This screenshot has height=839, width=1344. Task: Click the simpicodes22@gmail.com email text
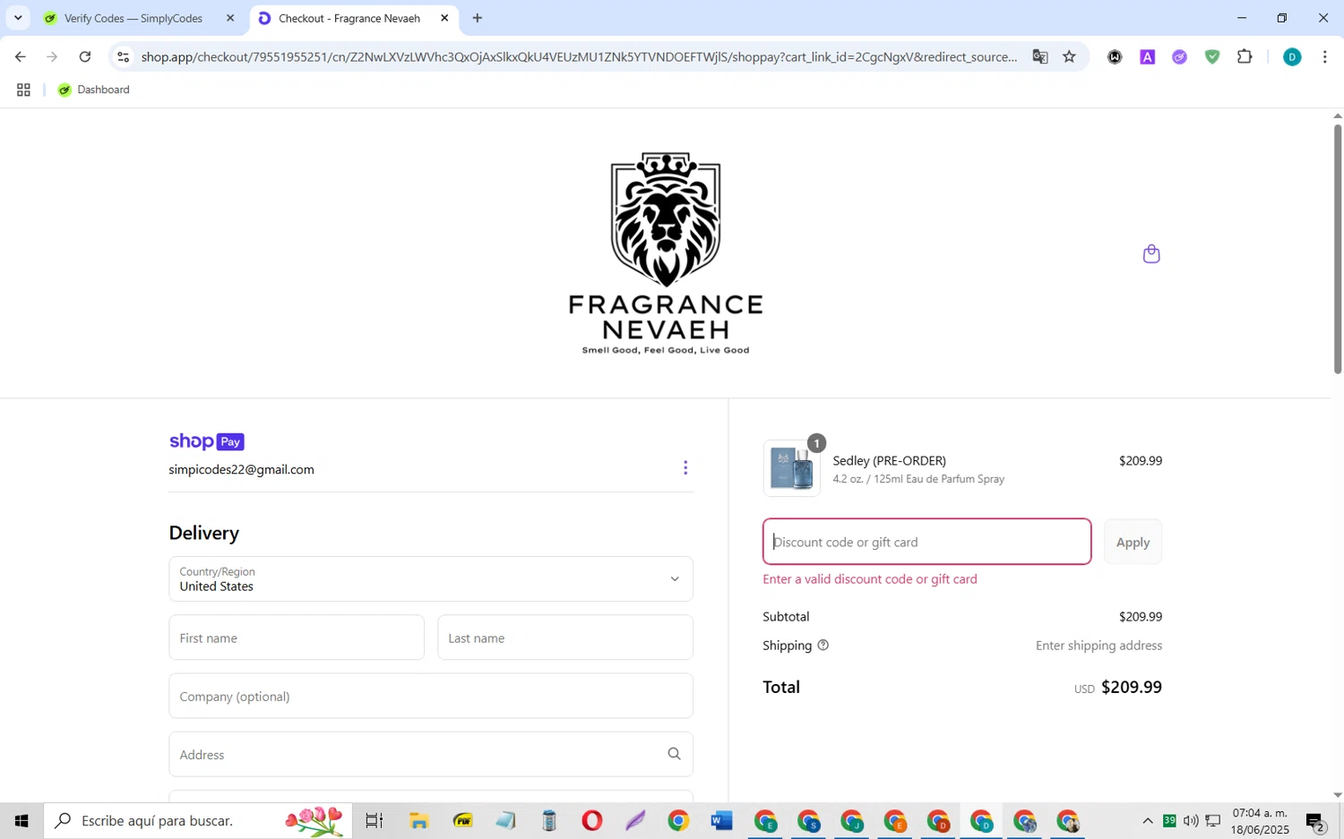pos(241,469)
